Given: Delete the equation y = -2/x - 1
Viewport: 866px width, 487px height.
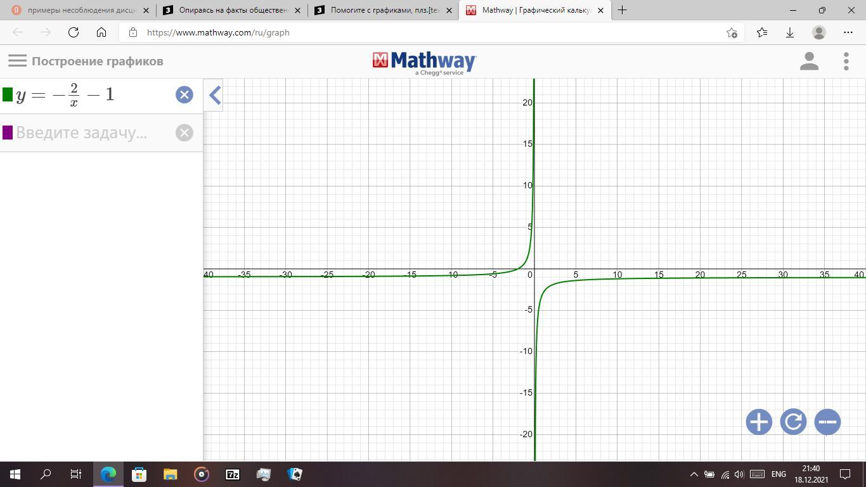Looking at the screenshot, I should pyautogui.click(x=184, y=94).
